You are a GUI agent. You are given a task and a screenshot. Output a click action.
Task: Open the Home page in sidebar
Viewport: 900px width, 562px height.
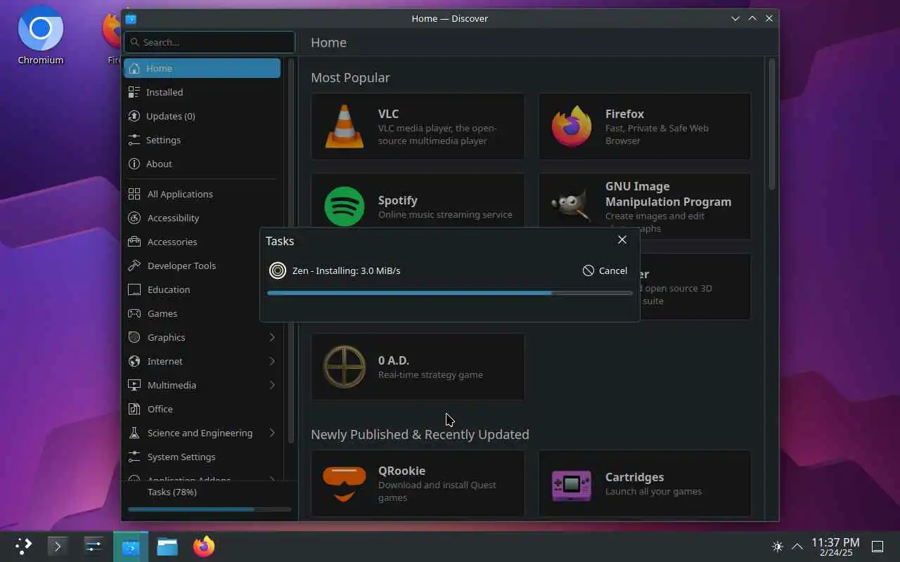click(202, 68)
